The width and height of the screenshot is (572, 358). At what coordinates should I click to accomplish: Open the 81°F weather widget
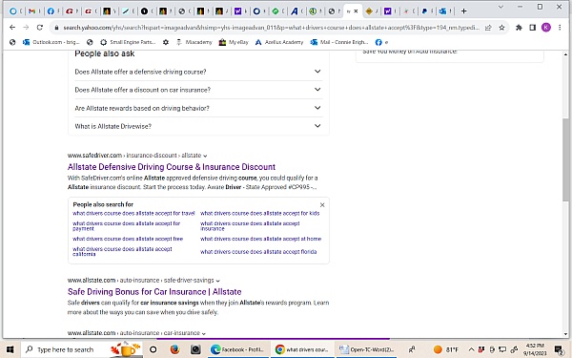[446, 349]
